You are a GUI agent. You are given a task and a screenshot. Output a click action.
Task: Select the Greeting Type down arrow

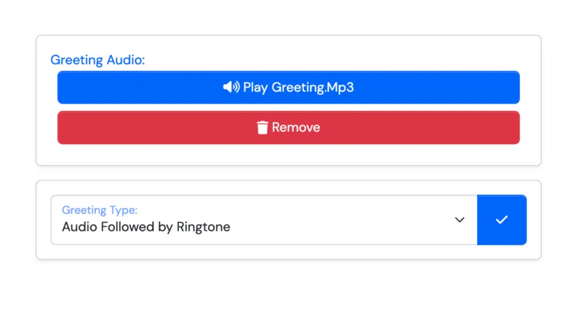(x=460, y=220)
